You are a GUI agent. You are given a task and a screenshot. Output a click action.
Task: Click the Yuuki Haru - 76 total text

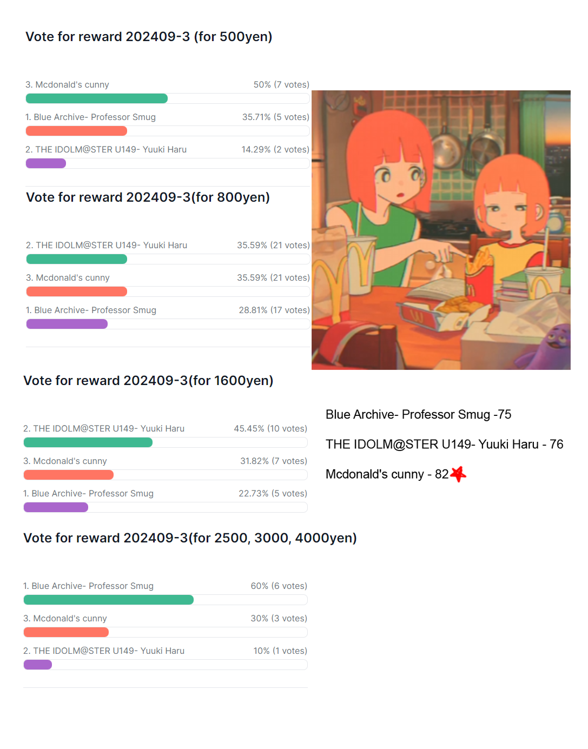coord(444,444)
